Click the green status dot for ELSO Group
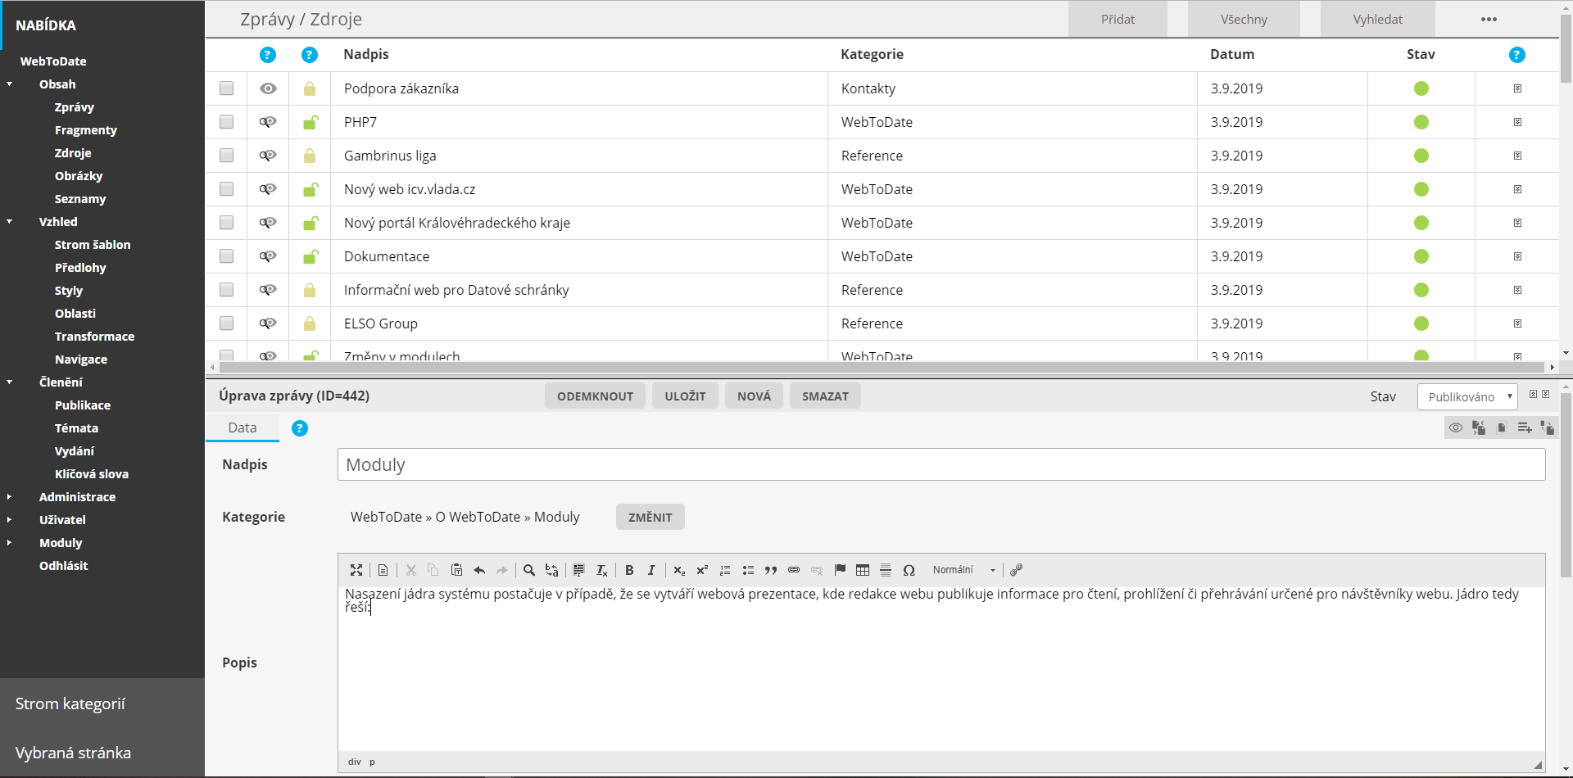The width and height of the screenshot is (1573, 778). click(1421, 323)
